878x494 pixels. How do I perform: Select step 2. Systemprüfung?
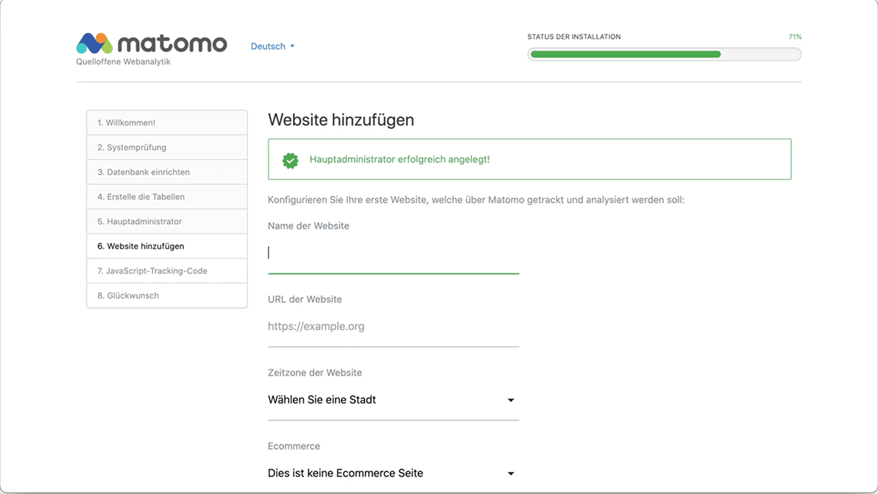[x=167, y=148]
